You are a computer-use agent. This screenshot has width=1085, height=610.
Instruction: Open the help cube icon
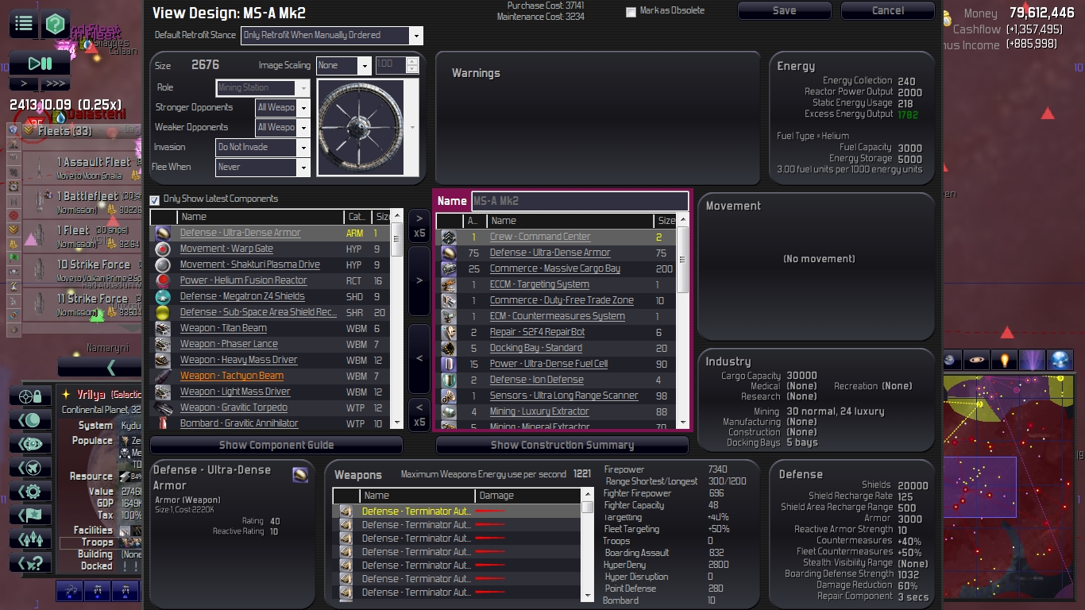tap(55, 24)
